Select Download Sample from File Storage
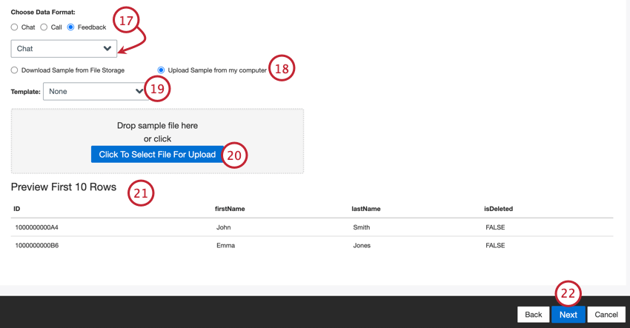The width and height of the screenshot is (630, 328). [15, 70]
